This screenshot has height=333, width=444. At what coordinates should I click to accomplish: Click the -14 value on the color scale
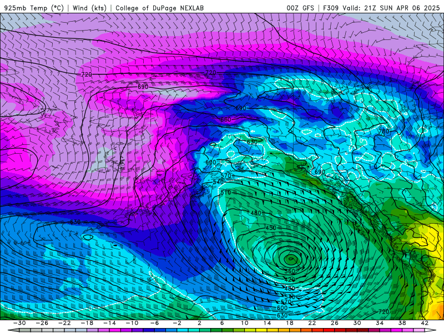[x=109, y=323]
